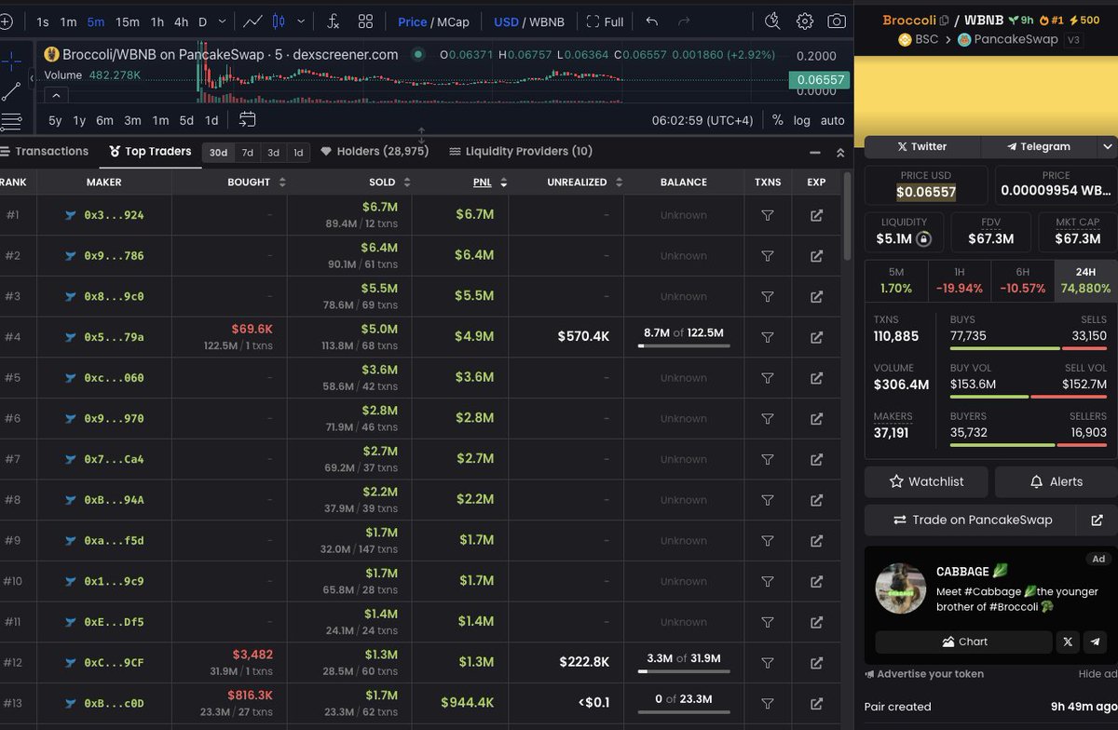This screenshot has height=730, width=1118.
Task: Add pair to Watchlist
Action: point(926,481)
